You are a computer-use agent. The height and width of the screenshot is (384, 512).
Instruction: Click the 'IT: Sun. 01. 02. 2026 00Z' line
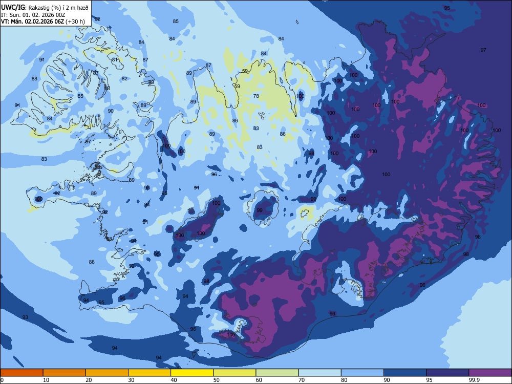33,15
